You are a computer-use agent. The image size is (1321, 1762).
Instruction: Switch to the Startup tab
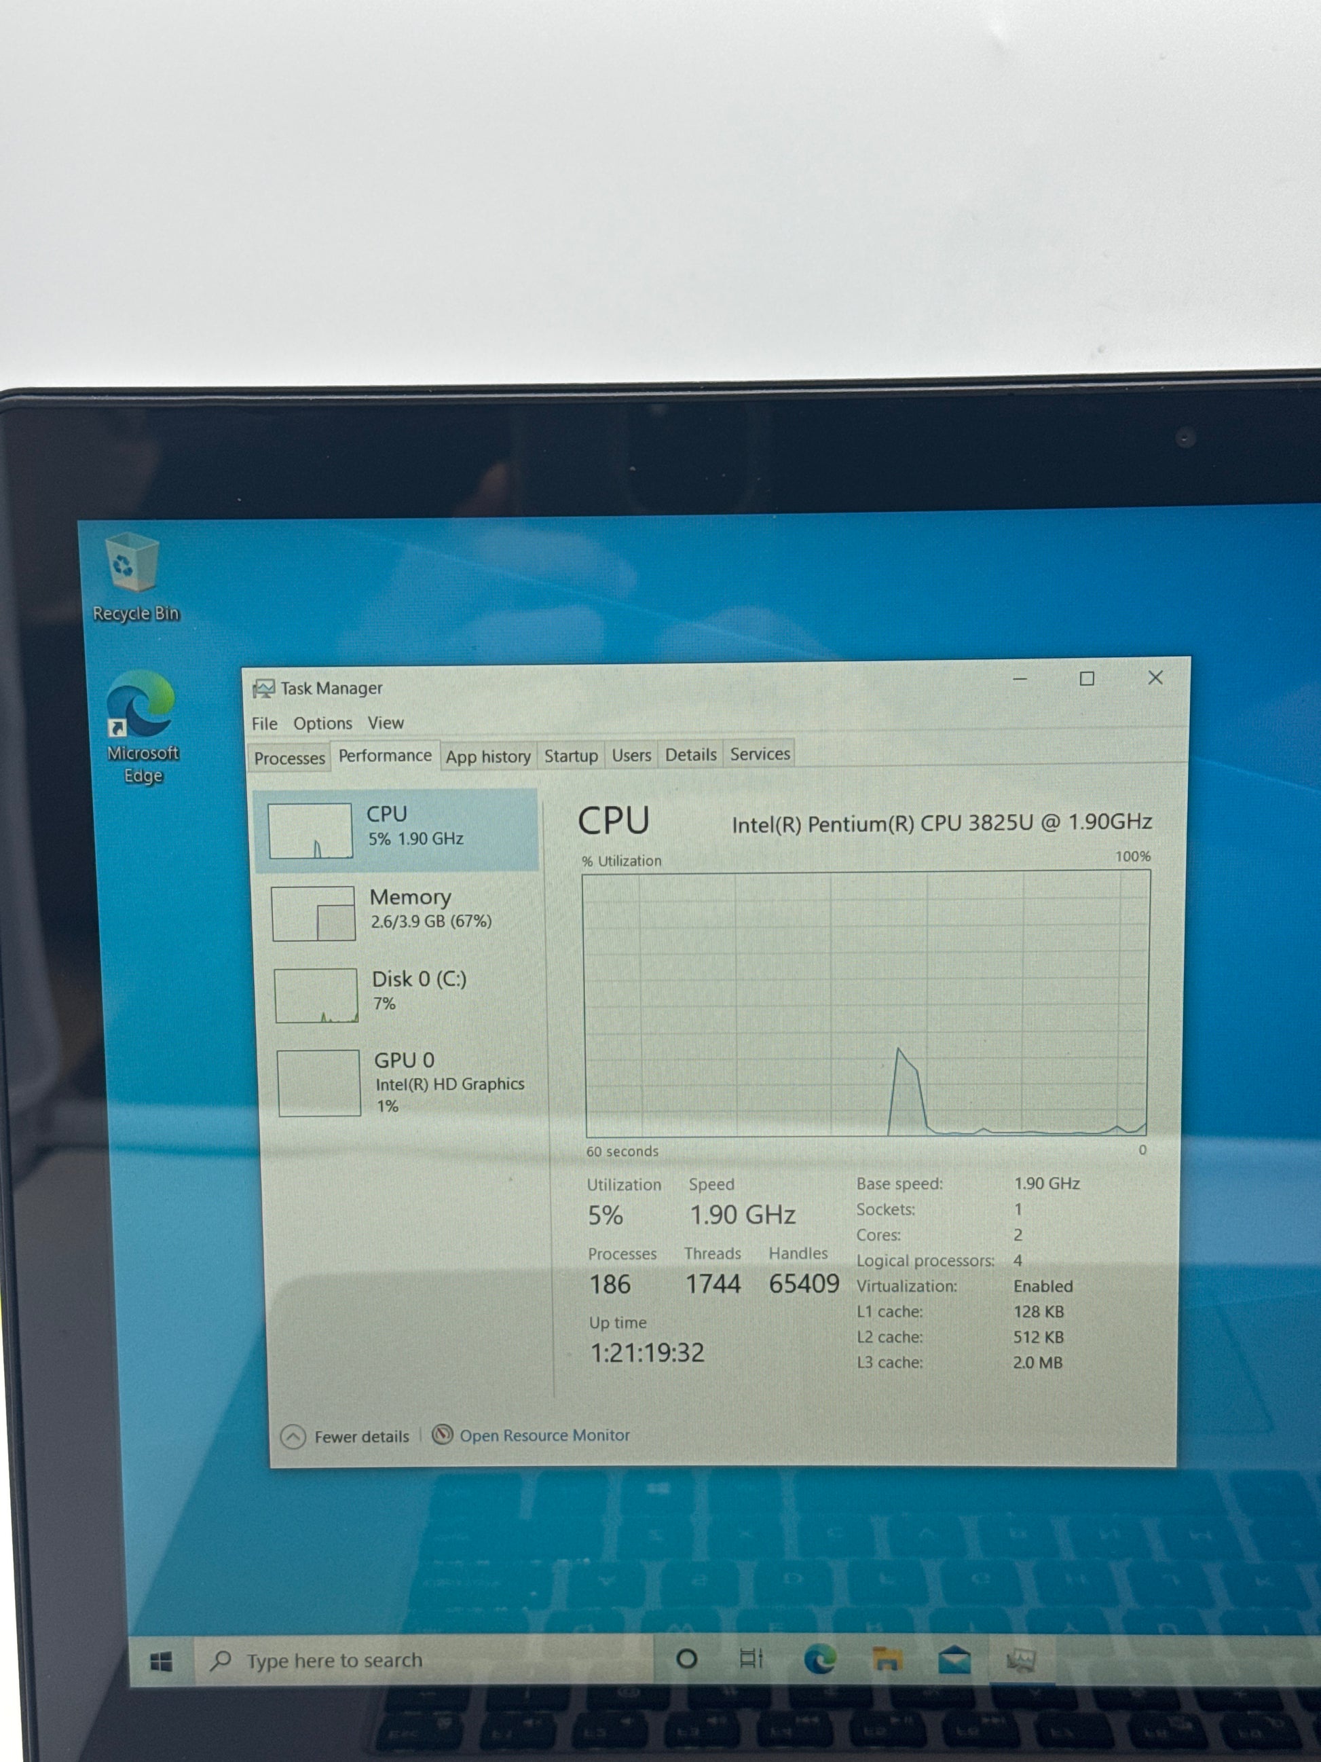571,755
